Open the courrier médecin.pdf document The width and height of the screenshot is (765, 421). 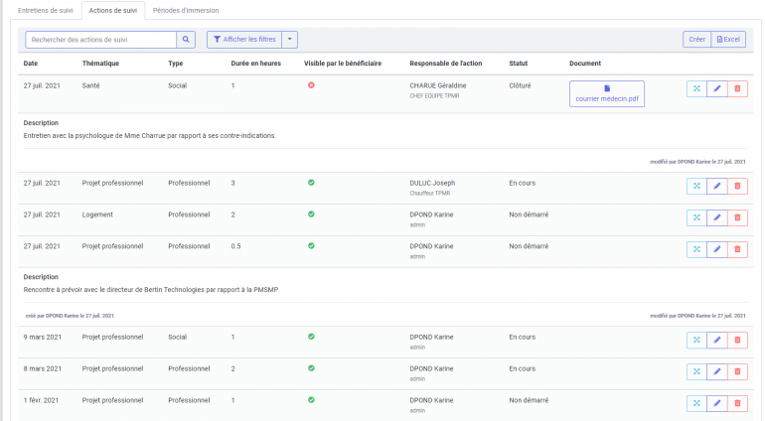click(607, 94)
